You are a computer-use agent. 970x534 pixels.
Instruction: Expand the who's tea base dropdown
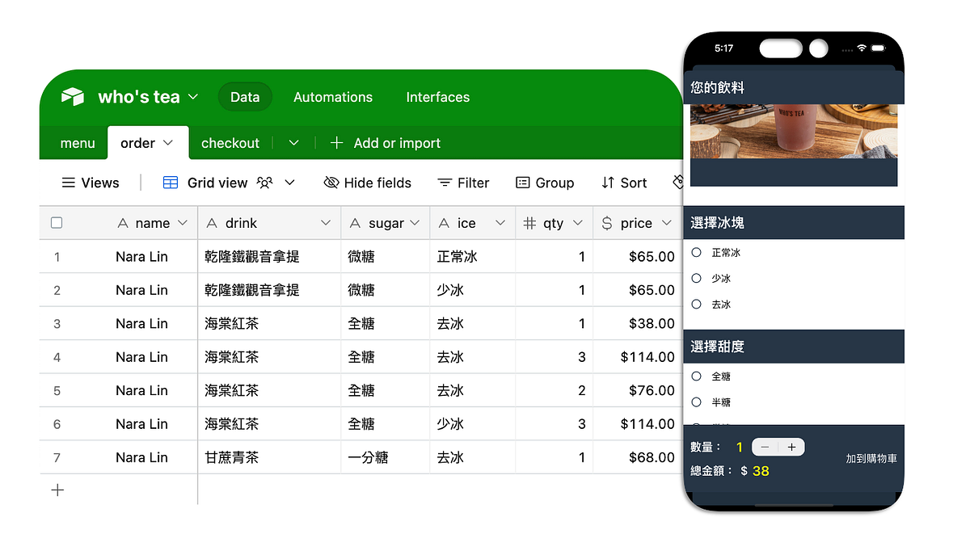pos(193,96)
